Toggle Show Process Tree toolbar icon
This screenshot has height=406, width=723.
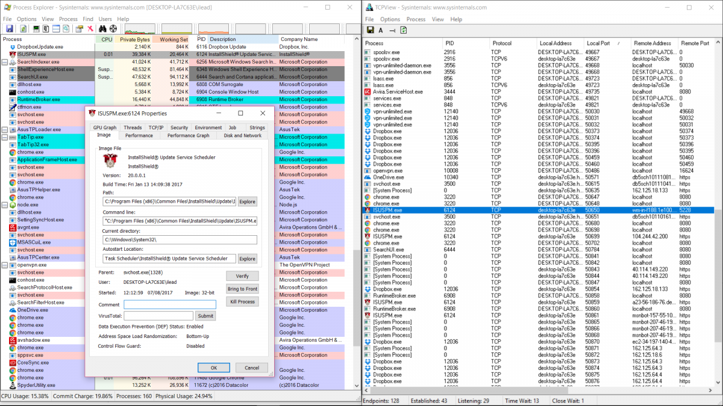46,28
